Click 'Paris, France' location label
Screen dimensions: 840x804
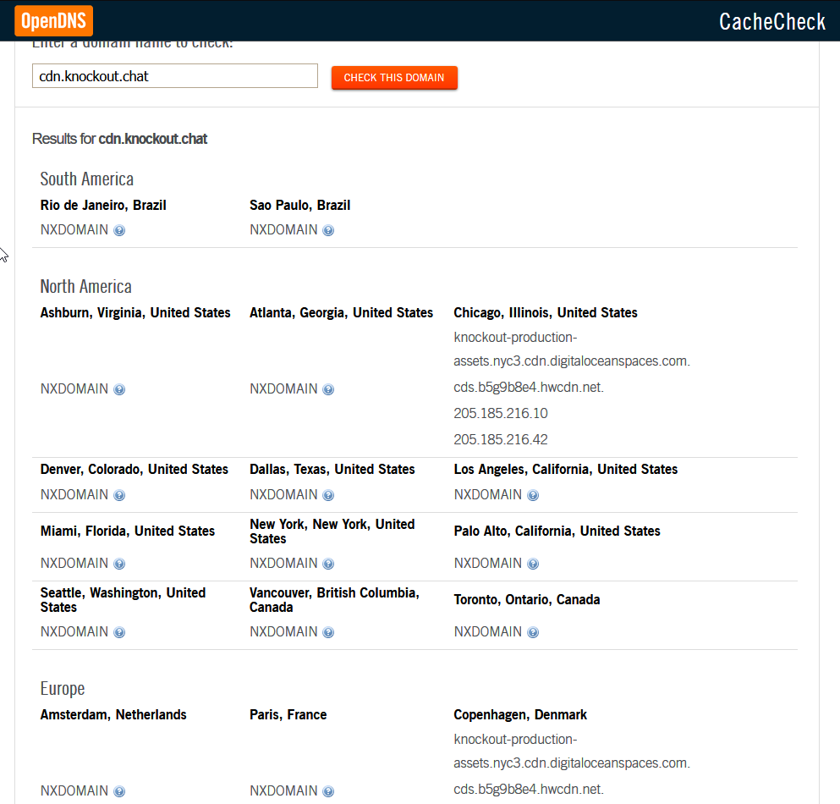click(x=288, y=715)
